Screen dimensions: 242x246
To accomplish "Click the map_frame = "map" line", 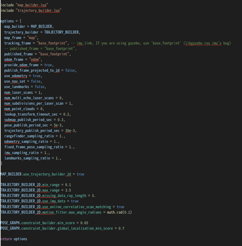I will (21, 38).
